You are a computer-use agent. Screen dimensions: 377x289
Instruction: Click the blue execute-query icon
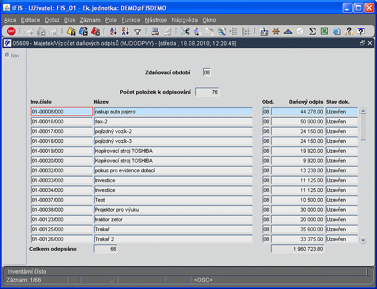[x=83, y=31]
